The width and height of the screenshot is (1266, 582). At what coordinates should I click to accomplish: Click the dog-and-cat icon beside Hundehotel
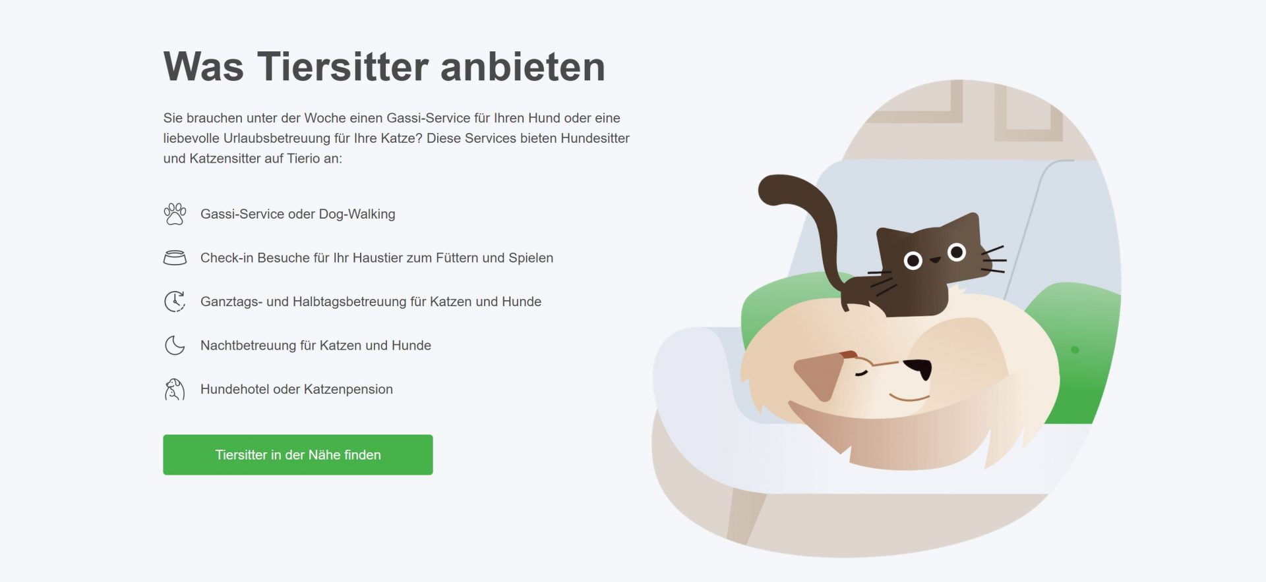tap(175, 389)
